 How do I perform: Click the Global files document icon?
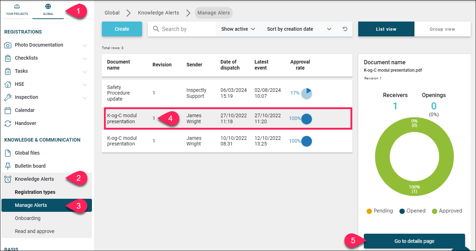(8, 153)
